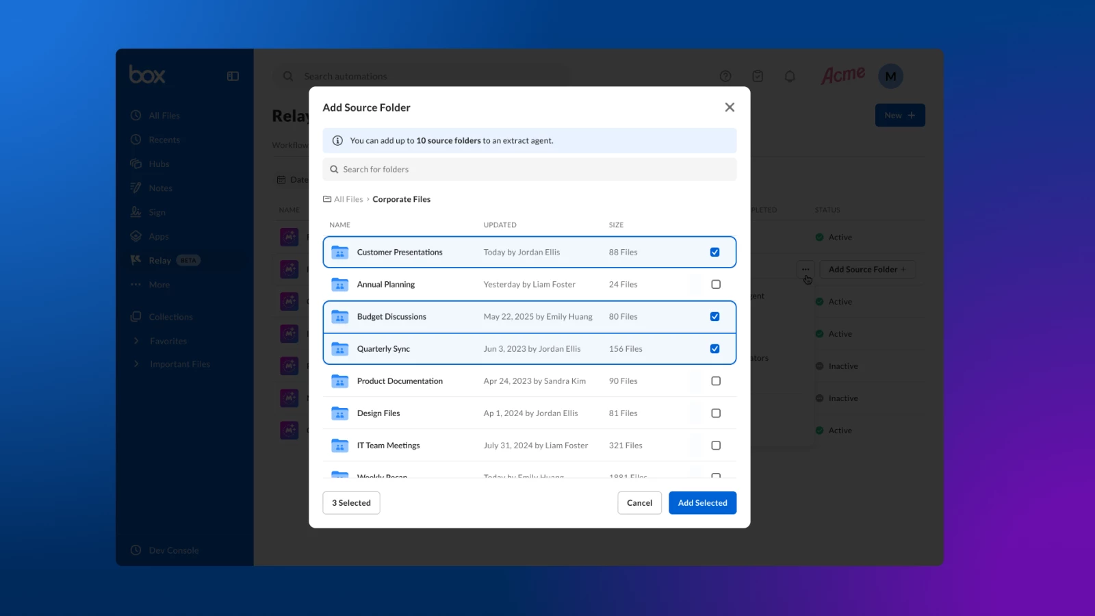Check Product Documentation checkbox
This screenshot has height=616, width=1095.
coord(716,381)
